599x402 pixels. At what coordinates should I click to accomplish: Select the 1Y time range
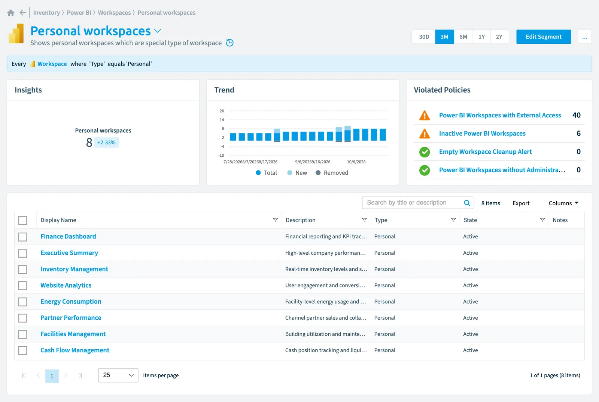click(481, 37)
